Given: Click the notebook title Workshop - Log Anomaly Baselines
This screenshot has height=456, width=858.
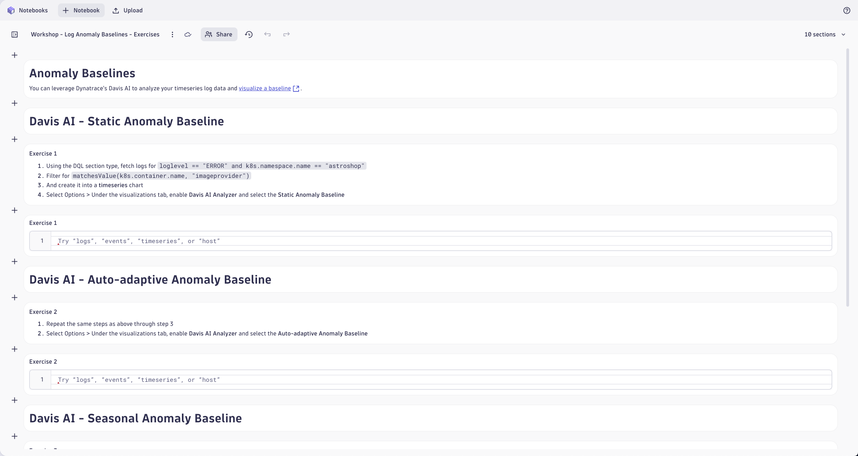Looking at the screenshot, I should [x=95, y=34].
